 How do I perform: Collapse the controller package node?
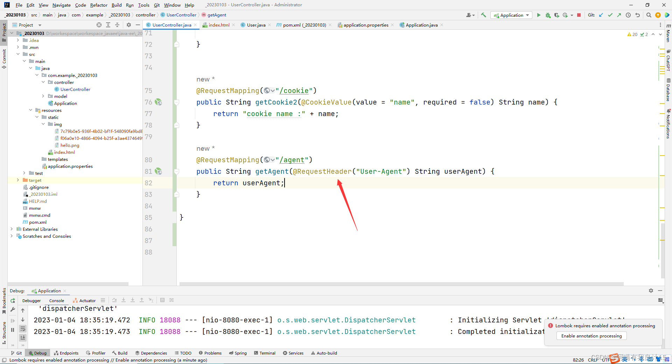pyautogui.click(x=43, y=82)
